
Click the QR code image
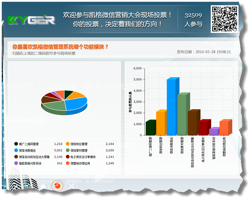point(224,19)
